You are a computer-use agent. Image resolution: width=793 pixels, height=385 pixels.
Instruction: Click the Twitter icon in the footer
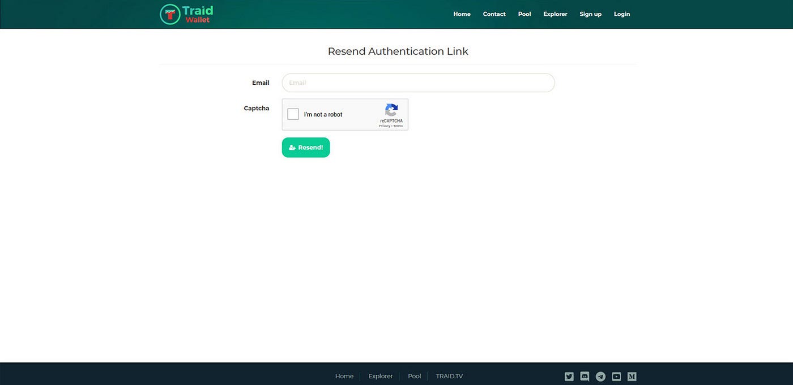(x=569, y=376)
